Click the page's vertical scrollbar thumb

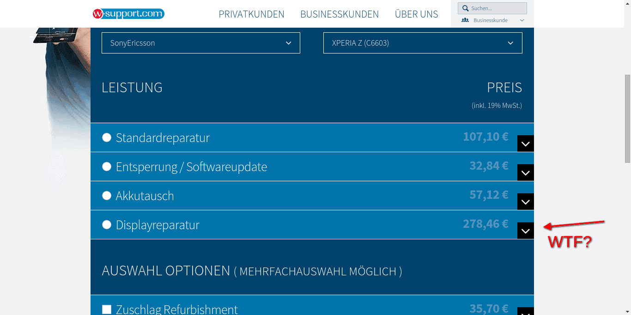(x=627, y=119)
